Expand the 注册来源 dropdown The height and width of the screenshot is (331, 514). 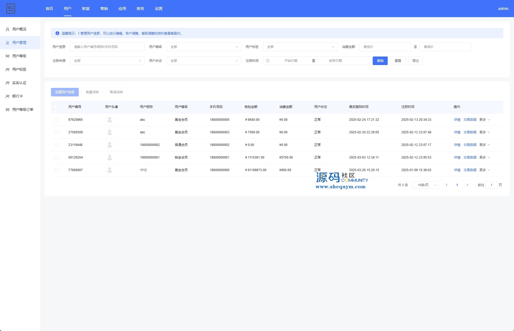coord(107,61)
